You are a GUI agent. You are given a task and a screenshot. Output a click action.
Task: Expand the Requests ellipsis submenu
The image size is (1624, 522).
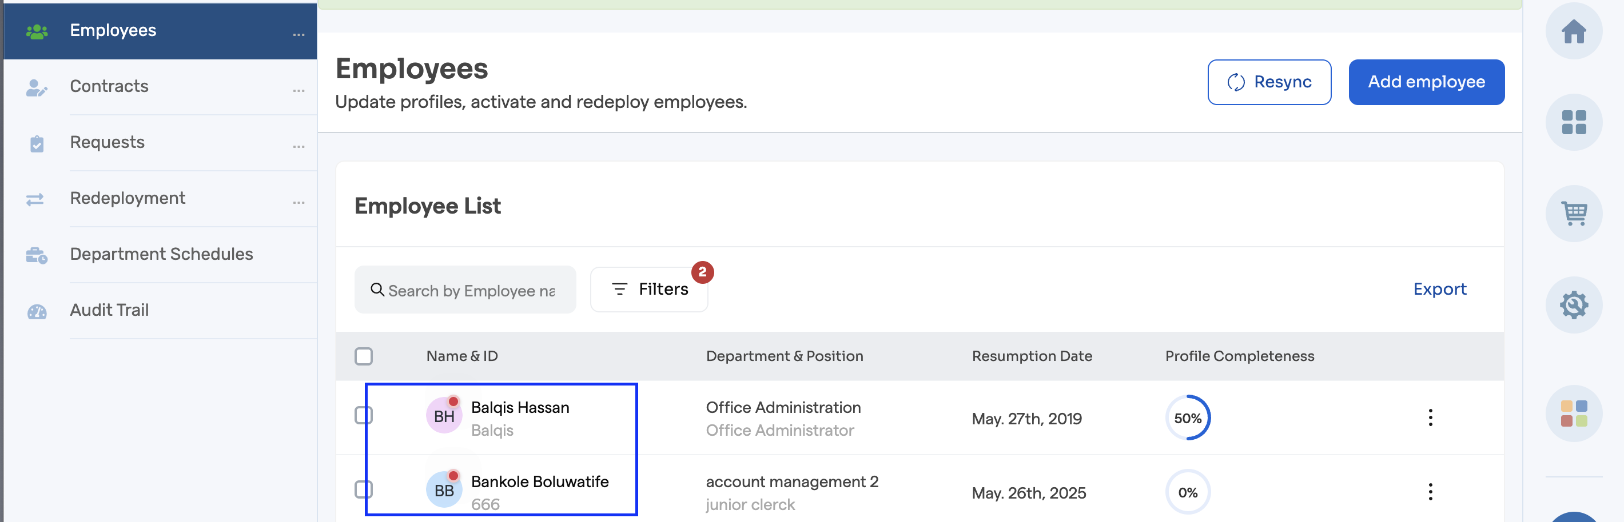pyautogui.click(x=299, y=146)
